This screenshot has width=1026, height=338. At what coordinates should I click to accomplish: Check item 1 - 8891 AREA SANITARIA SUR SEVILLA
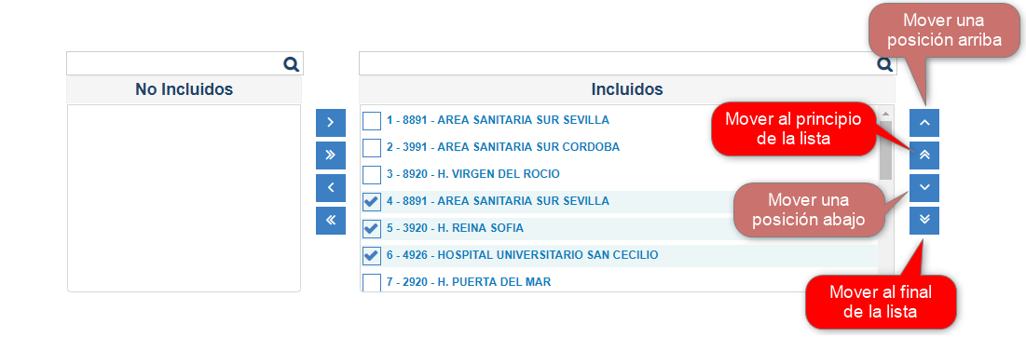pos(371,121)
